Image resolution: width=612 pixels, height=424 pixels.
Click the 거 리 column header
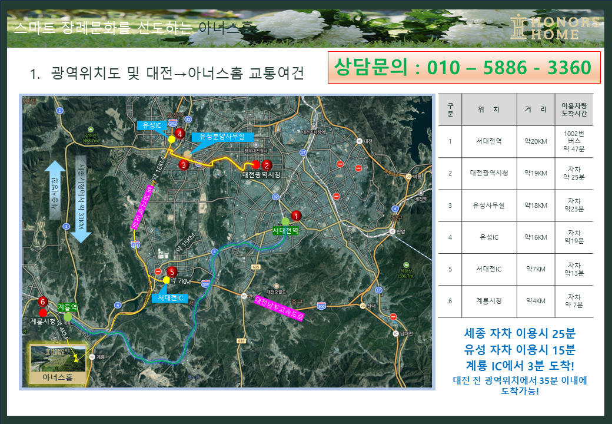(536, 110)
